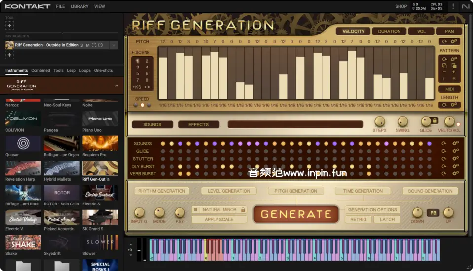Open pitch row randomize gears settings
The image size is (473, 271).
[454, 41]
